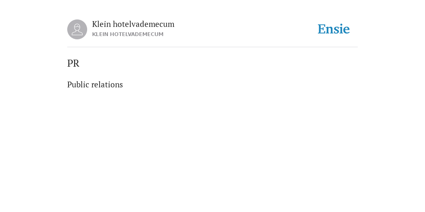Click the word 'Klein' in the author title
The width and height of the screenshot is (425, 212).
pyautogui.click(x=101, y=24)
